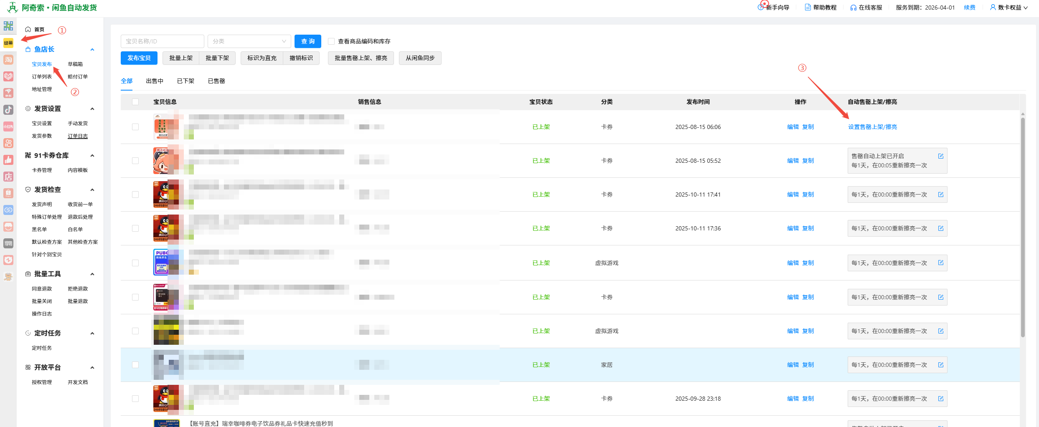Open the 已下架 tab
The width and height of the screenshot is (1039, 427).
pos(185,81)
